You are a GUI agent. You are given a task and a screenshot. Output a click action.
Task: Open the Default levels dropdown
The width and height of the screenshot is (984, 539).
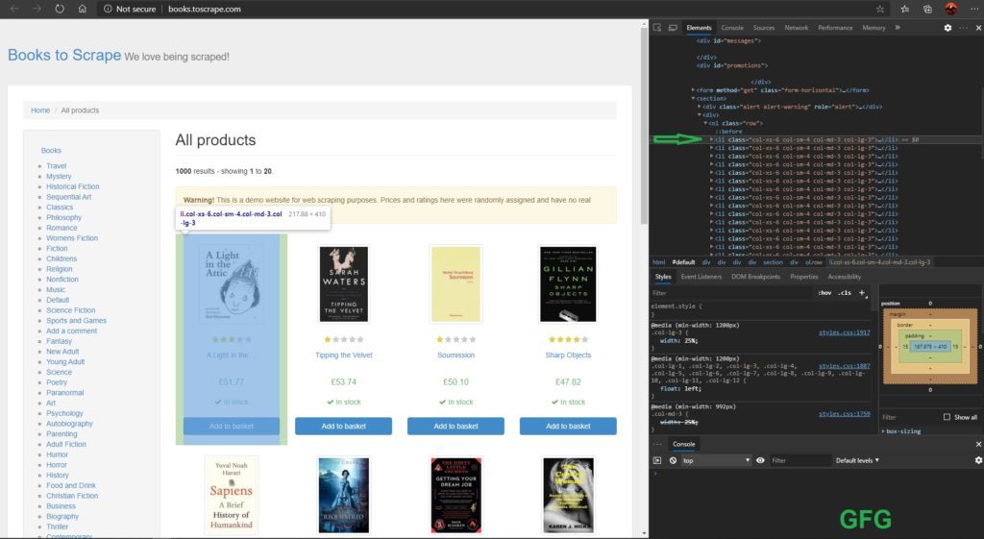[857, 460]
